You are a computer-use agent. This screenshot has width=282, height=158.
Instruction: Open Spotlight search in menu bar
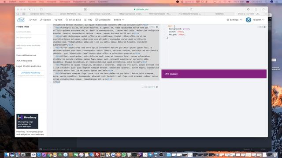click(266, 2)
